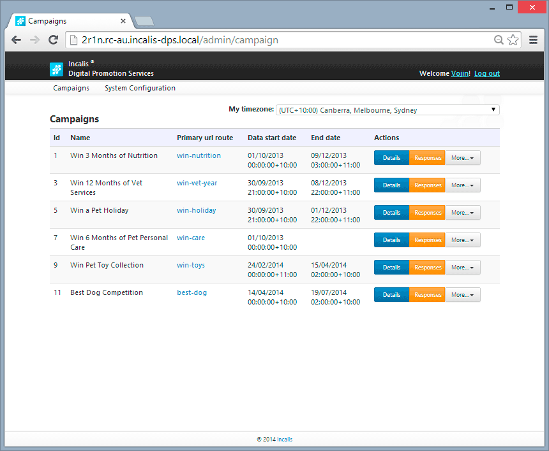Click the zoom magnifier icon in address bar

[x=499, y=40]
